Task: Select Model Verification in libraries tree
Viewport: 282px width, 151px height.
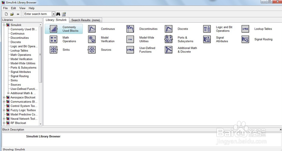Action: click(x=21, y=59)
